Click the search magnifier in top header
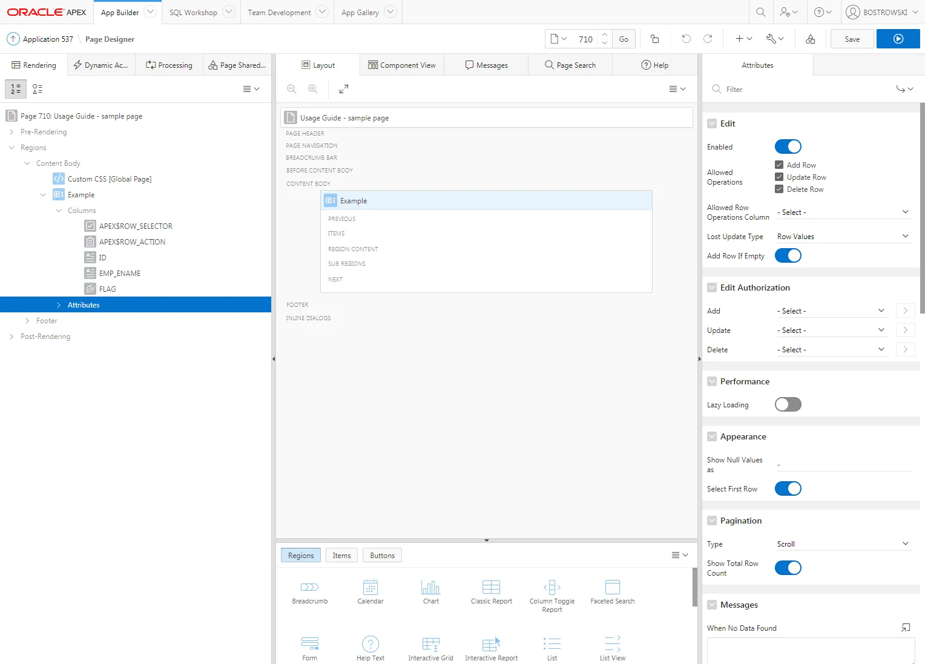This screenshot has width=925, height=664. 761,12
